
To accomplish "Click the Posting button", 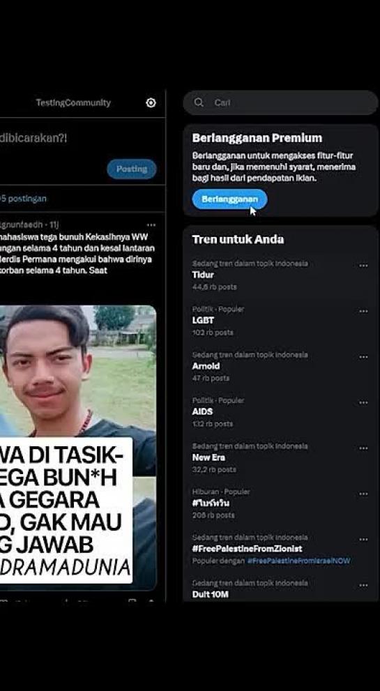I will (x=131, y=169).
